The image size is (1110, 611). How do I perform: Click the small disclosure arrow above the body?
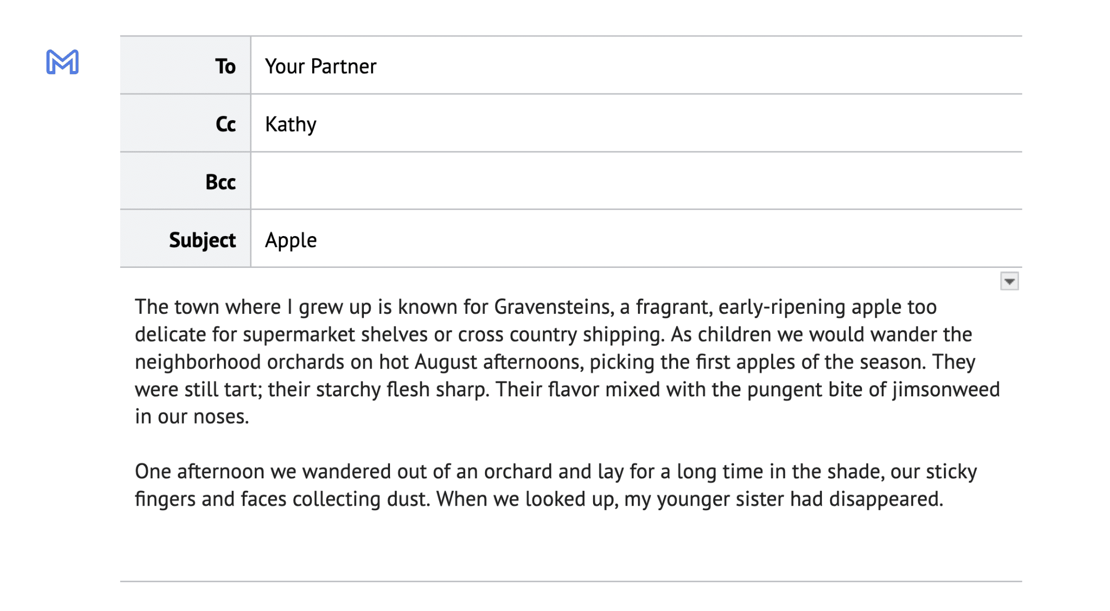[1010, 281]
